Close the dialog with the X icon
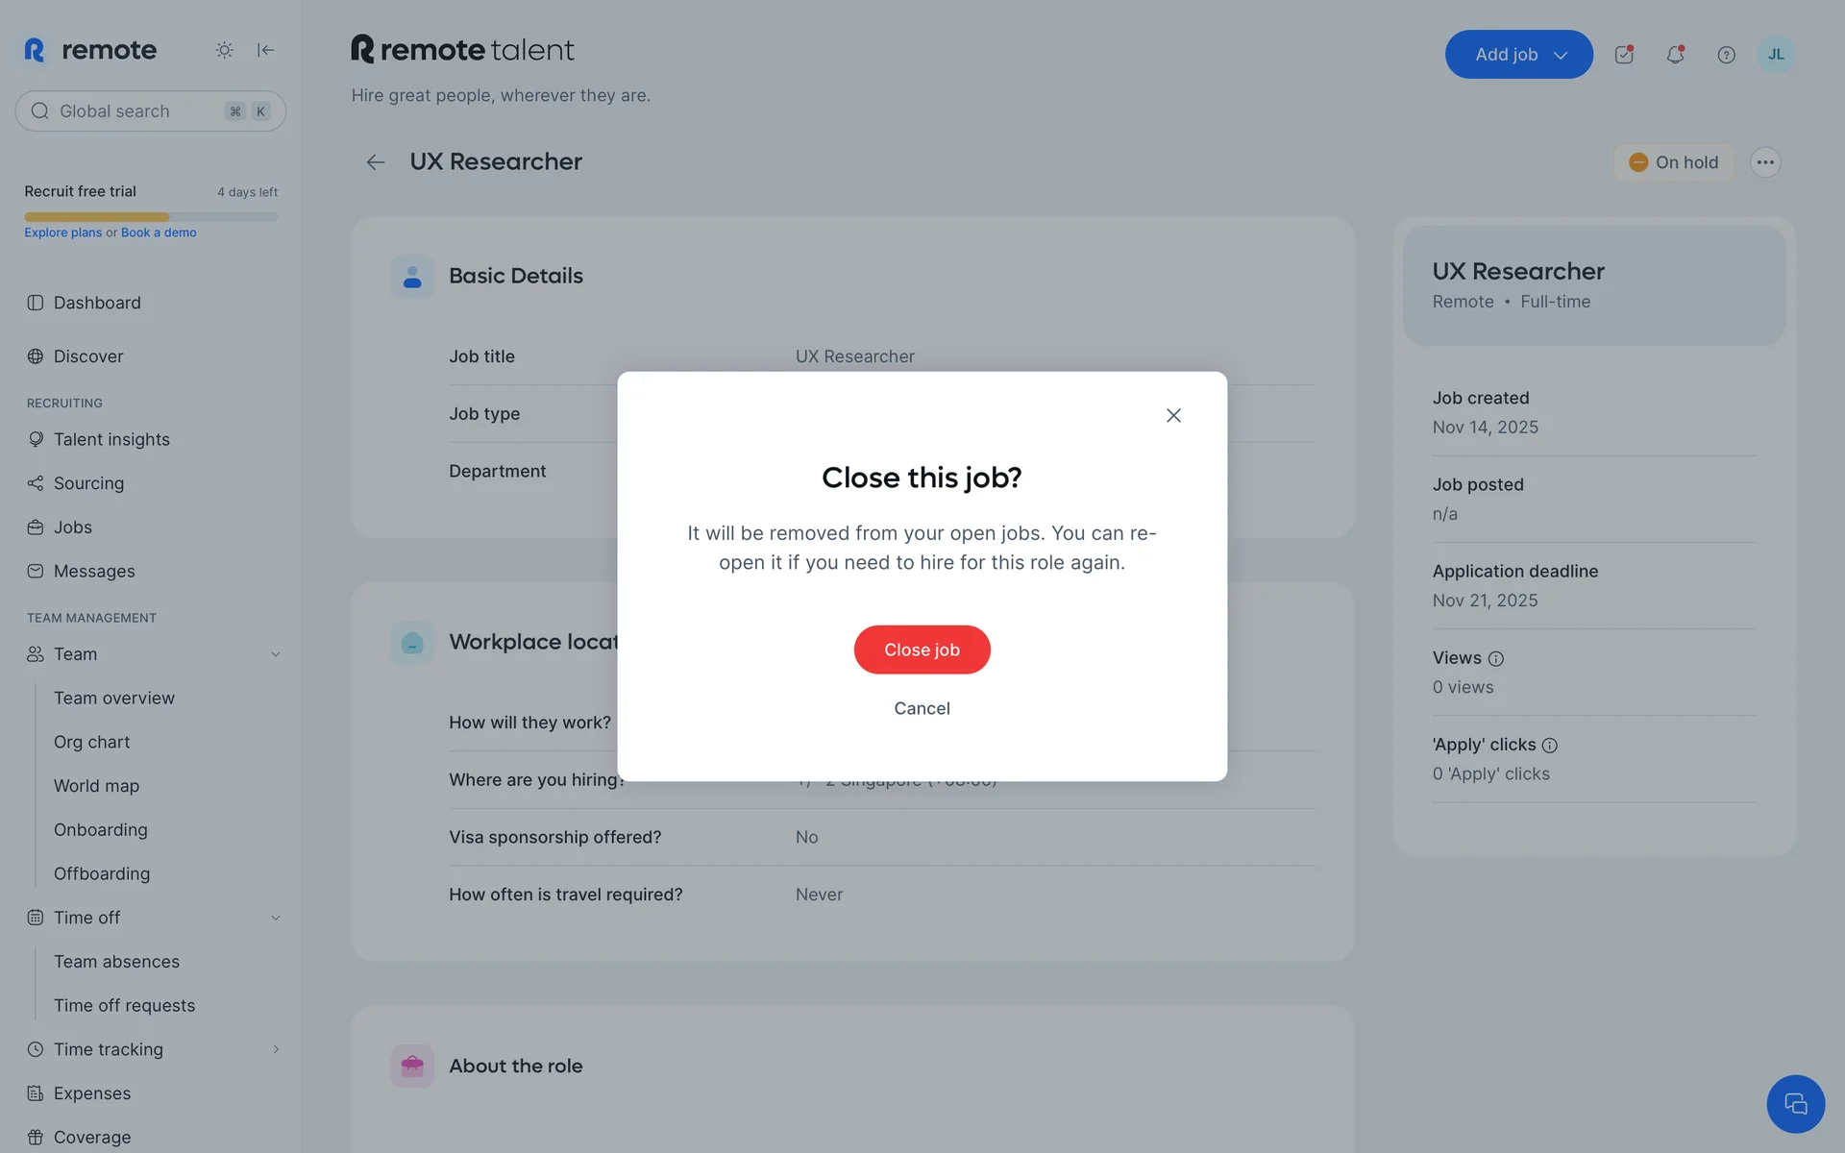 (x=1173, y=415)
